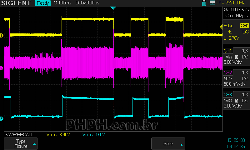Click the trigger level L 2.70V value
The width and height of the screenshot is (250, 150).
pos(231,38)
